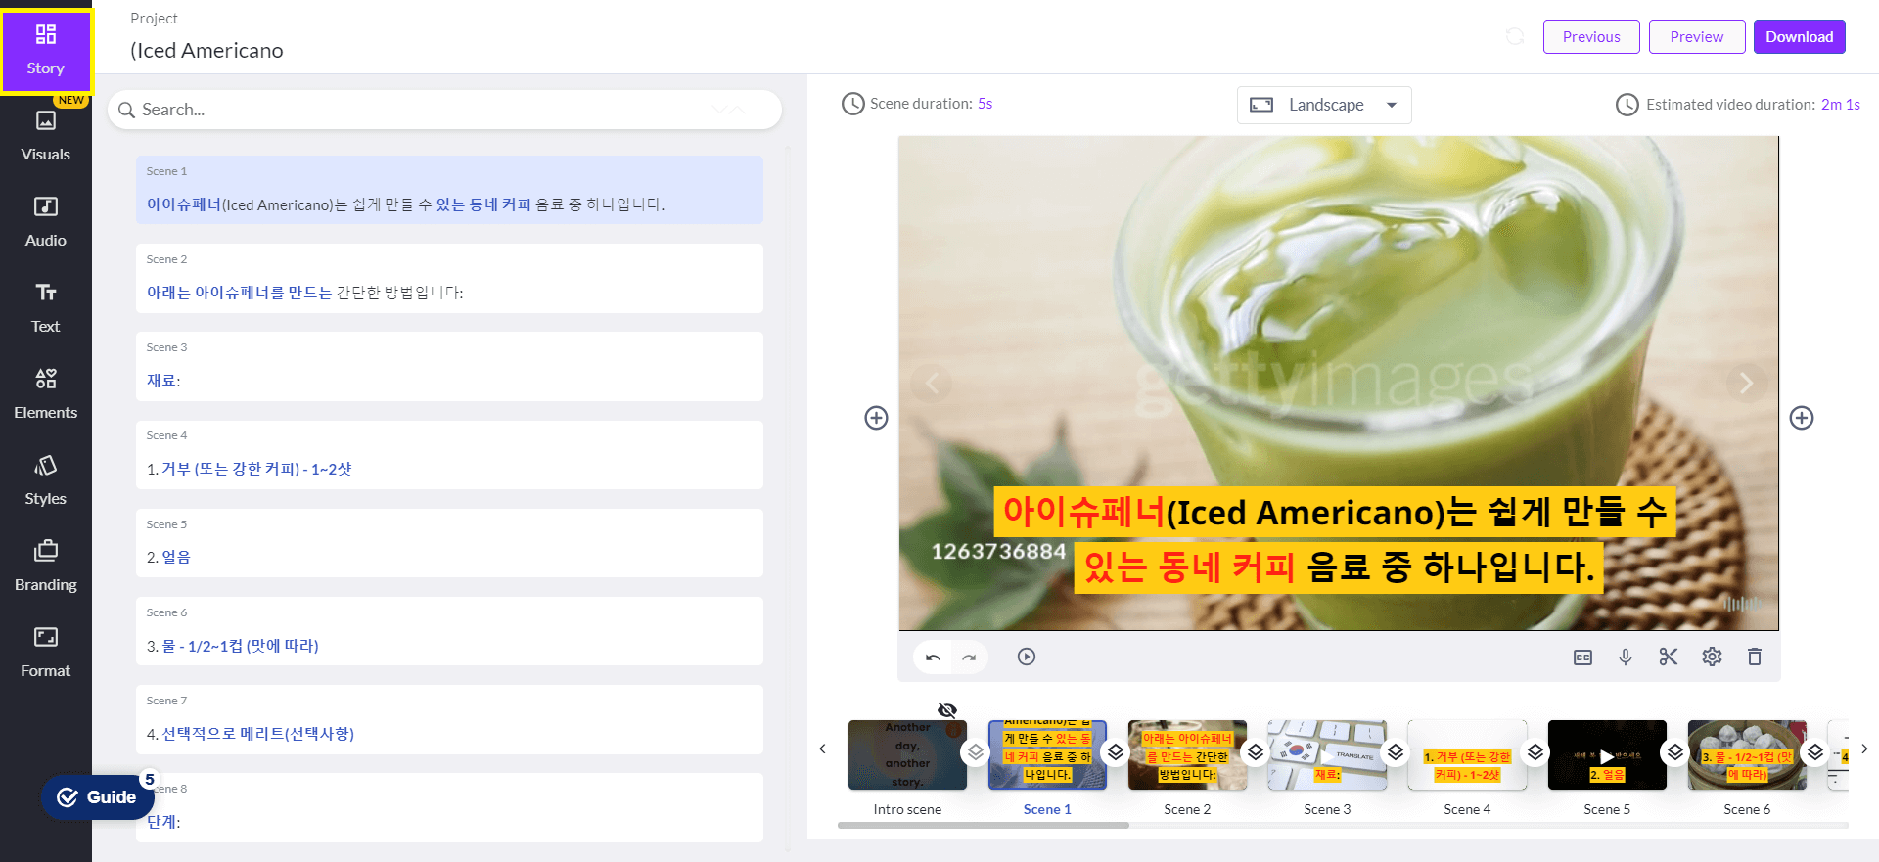Select the Scene 5 thumbnail

pos(1607,755)
